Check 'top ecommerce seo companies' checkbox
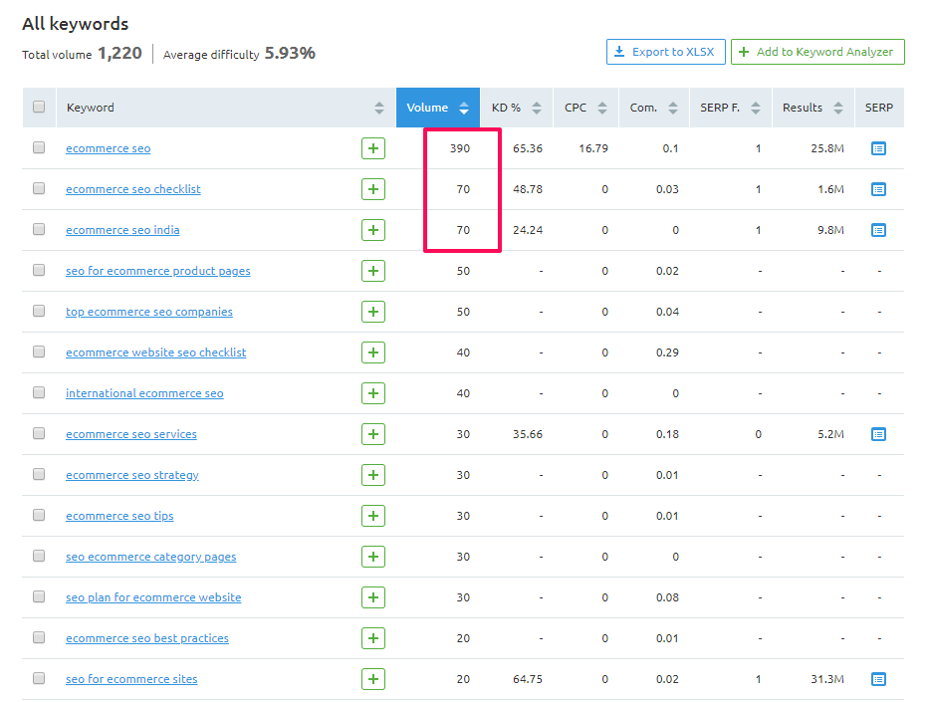929x702 pixels. pos(39,311)
